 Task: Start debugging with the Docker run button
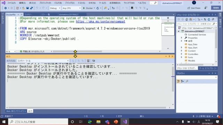pos(88,8)
